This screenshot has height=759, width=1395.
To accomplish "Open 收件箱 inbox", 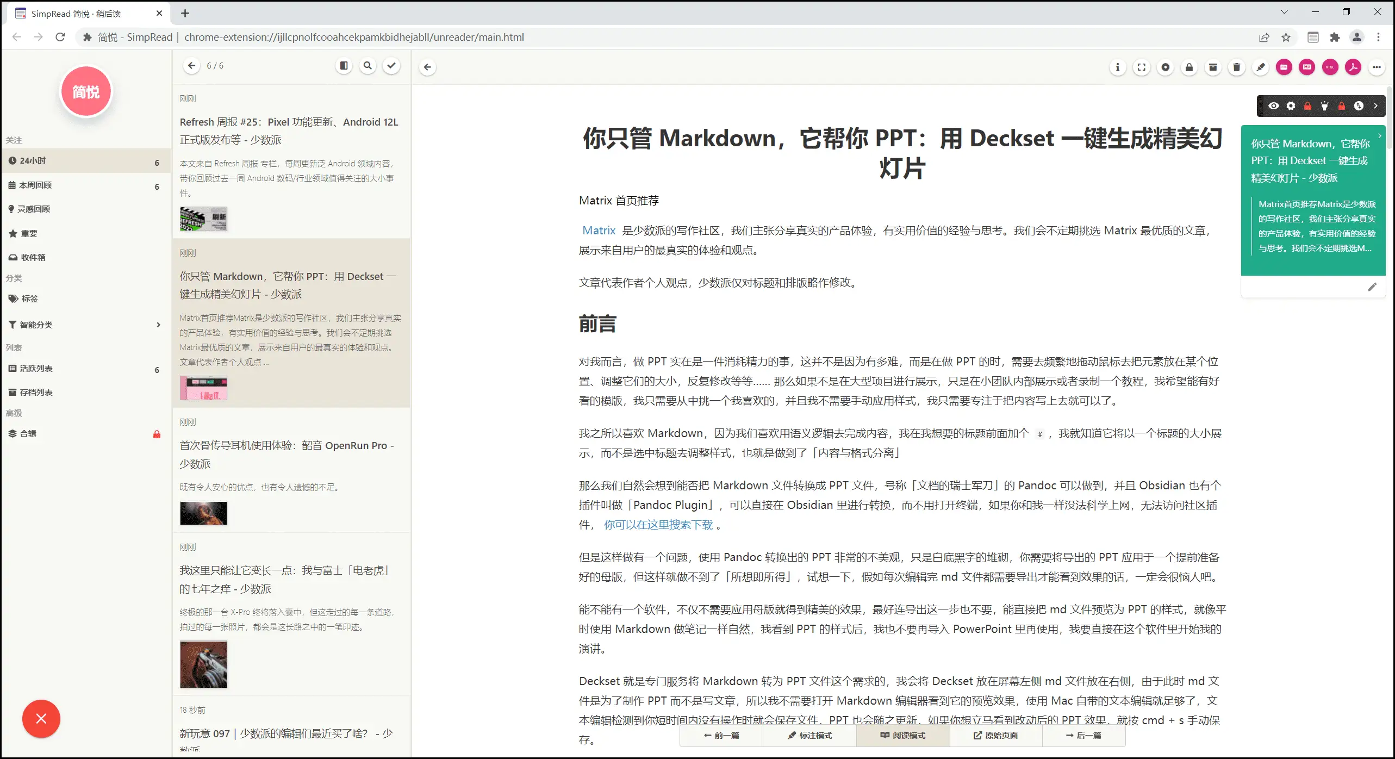I will click(x=85, y=258).
